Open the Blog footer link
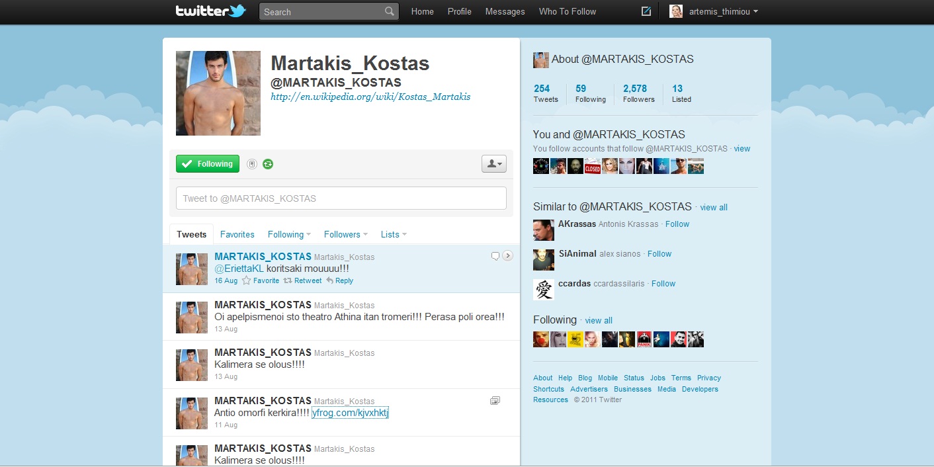This screenshot has height=467, width=934. click(x=585, y=378)
